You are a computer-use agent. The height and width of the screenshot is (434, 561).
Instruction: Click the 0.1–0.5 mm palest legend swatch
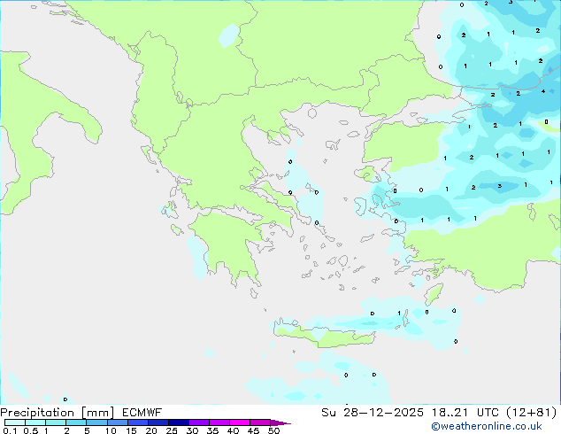tap(15, 422)
